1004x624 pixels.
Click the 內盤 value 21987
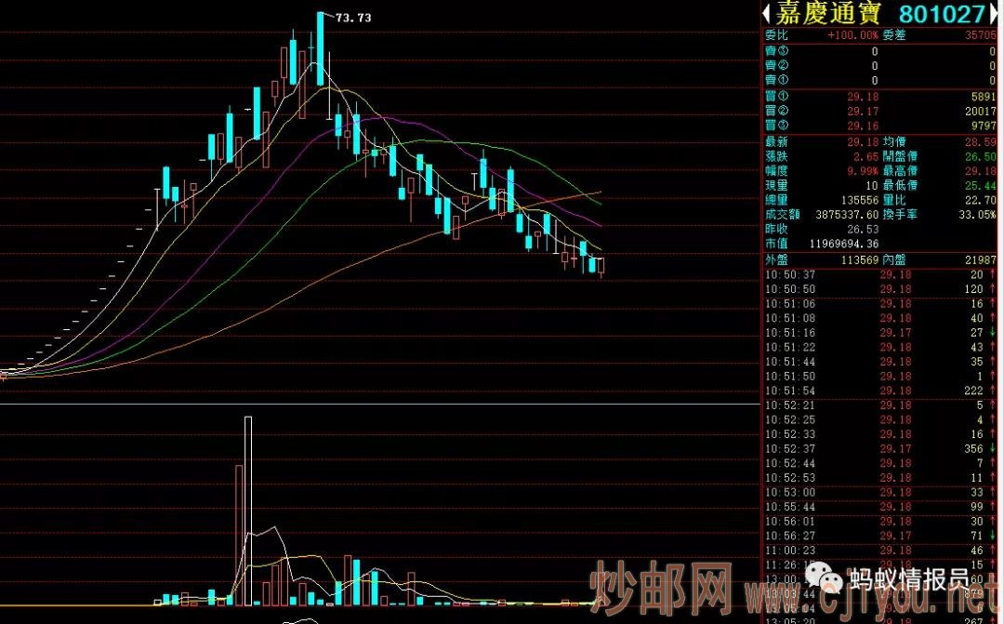point(981,260)
